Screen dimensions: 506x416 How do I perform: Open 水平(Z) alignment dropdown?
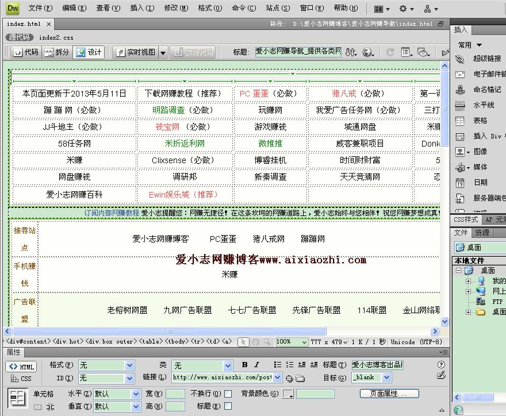click(136, 394)
